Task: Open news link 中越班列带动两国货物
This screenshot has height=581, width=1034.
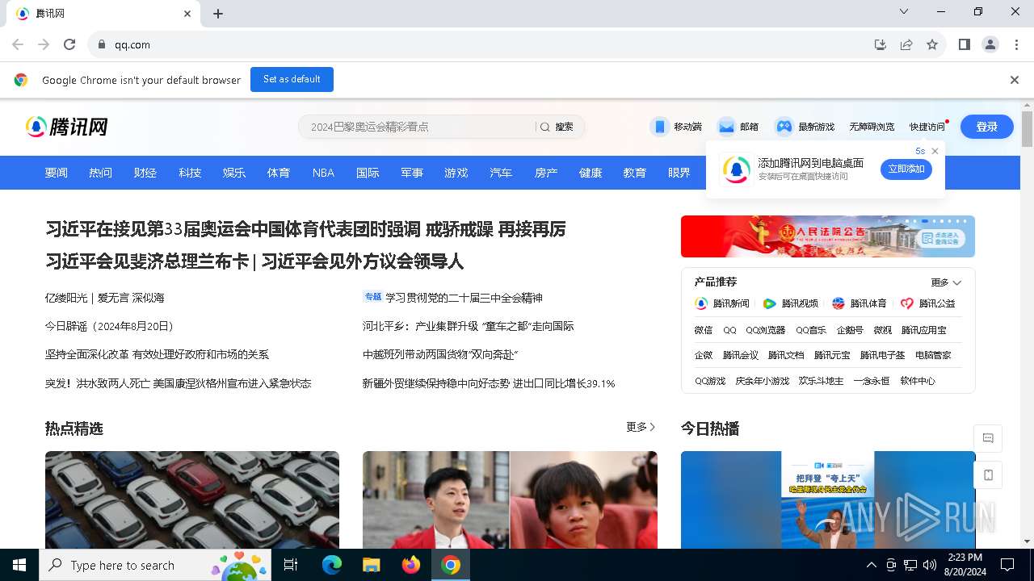Action: [440, 354]
